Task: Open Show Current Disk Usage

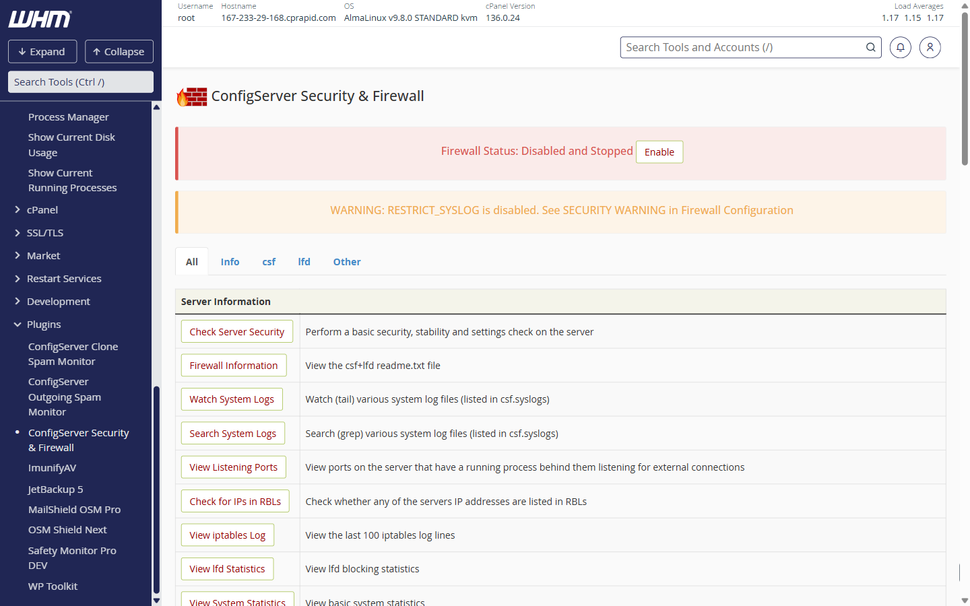Action: point(71,145)
